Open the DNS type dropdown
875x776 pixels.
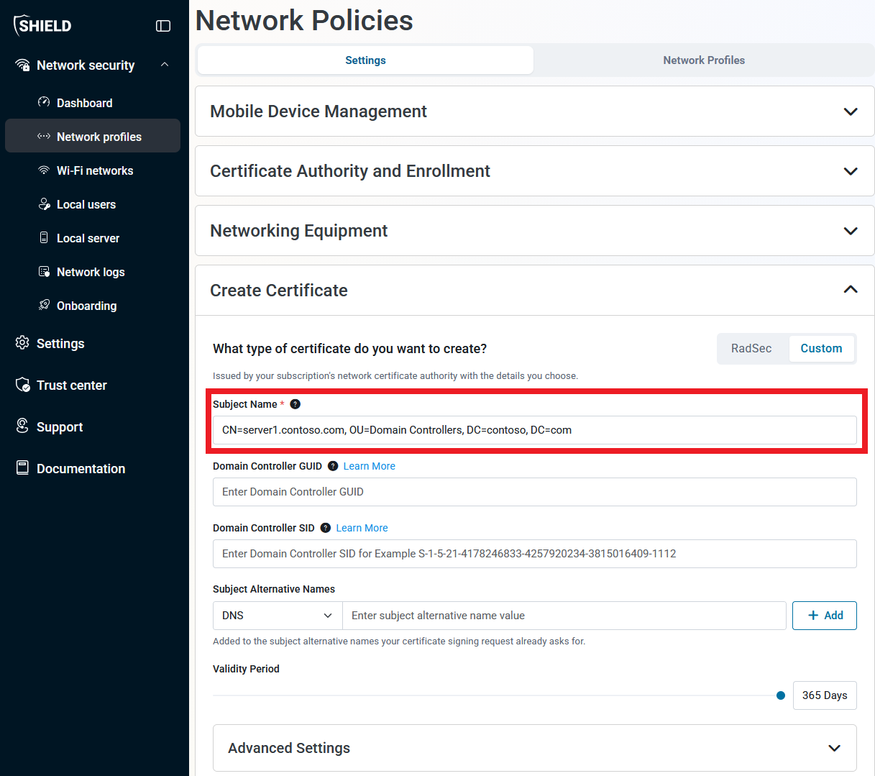(278, 616)
